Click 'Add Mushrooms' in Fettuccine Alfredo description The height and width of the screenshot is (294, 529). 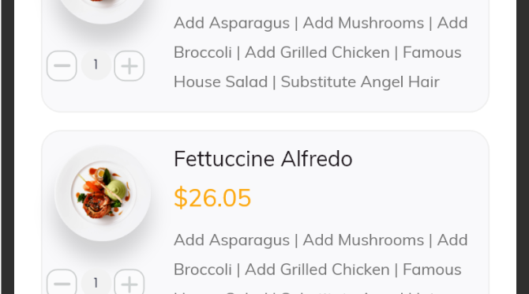[x=363, y=240]
